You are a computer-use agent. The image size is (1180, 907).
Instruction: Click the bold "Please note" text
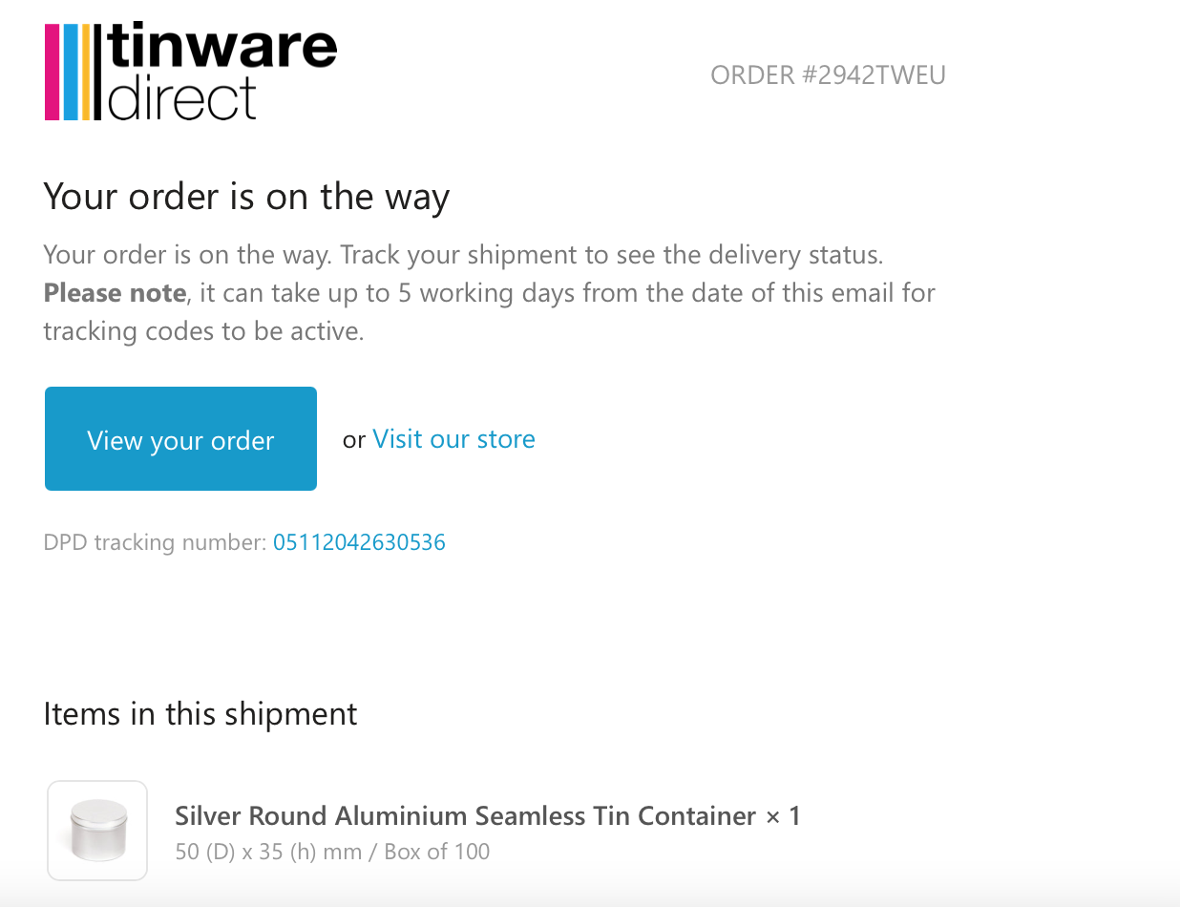point(115,293)
